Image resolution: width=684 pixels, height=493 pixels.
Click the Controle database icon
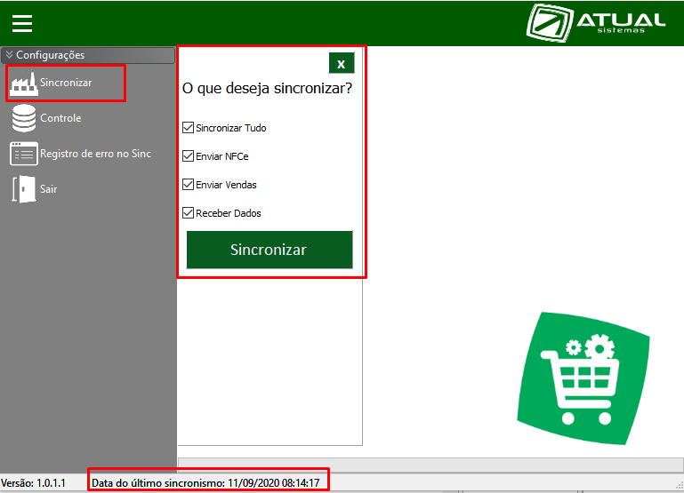[24, 118]
